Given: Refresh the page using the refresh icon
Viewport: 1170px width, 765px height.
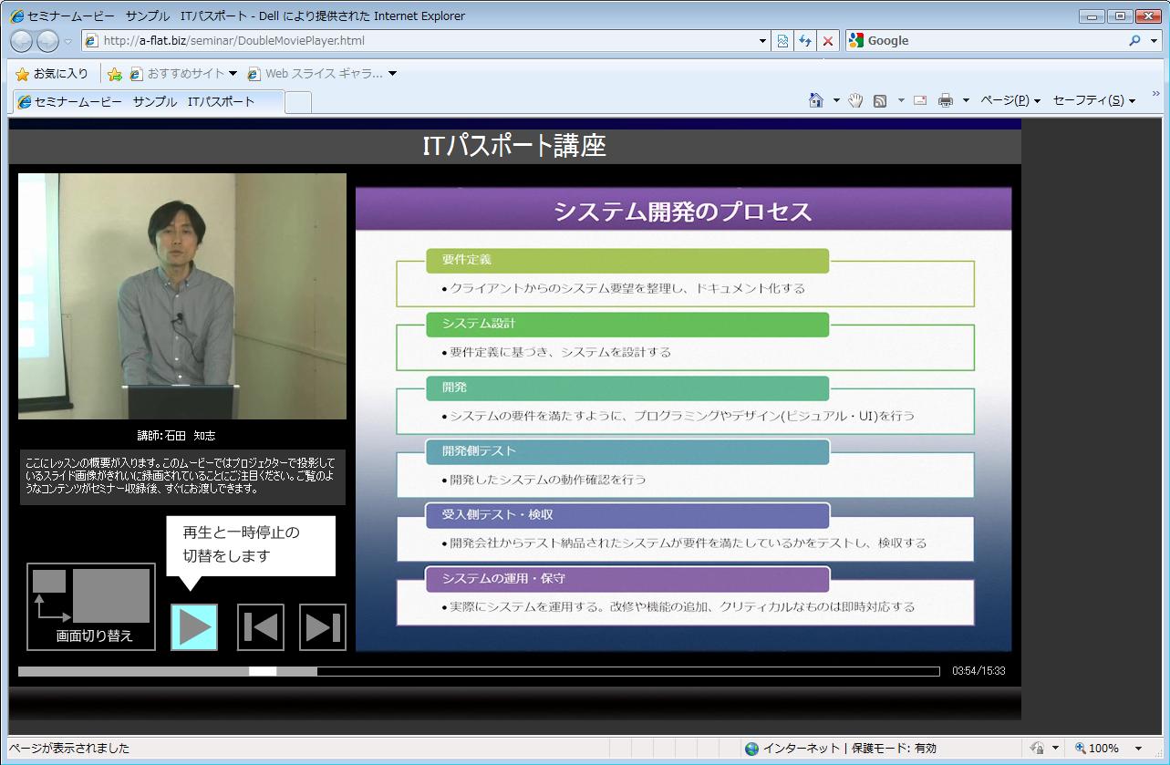Looking at the screenshot, I should (804, 41).
